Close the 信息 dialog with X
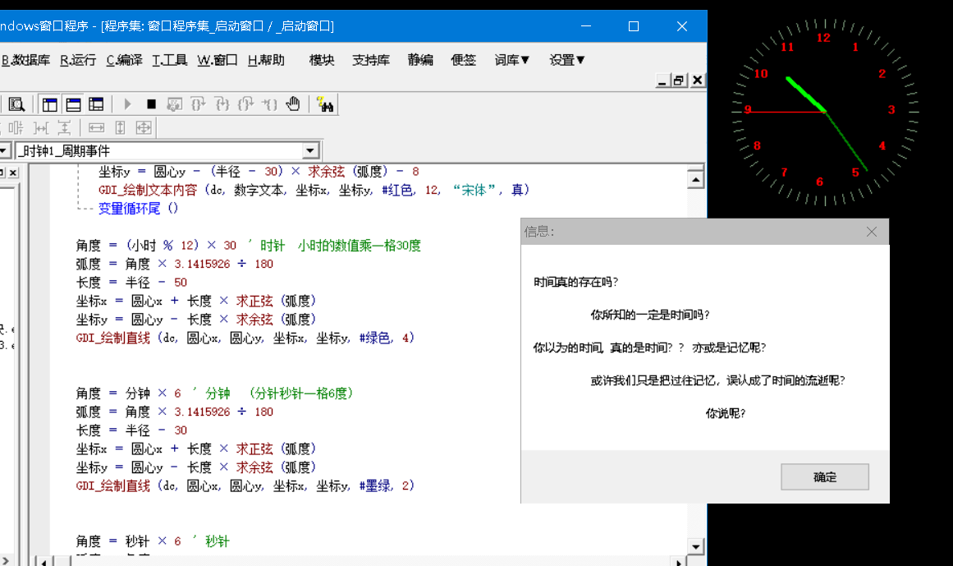 tap(872, 232)
